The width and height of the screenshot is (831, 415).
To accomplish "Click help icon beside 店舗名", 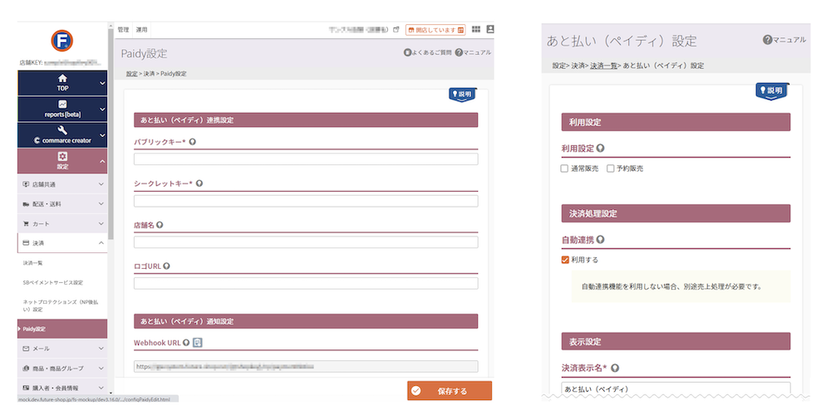I will pyautogui.click(x=160, y=224).
